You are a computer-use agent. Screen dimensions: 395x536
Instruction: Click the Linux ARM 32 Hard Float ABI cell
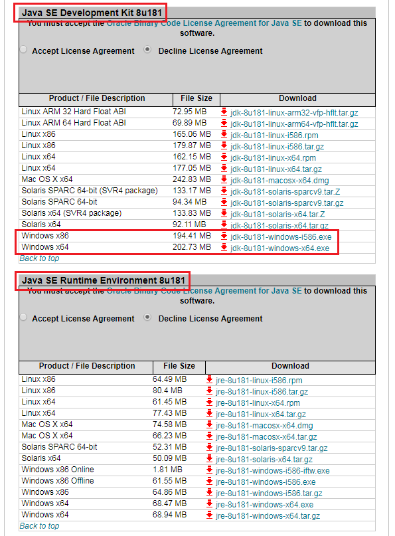[74, 112]
